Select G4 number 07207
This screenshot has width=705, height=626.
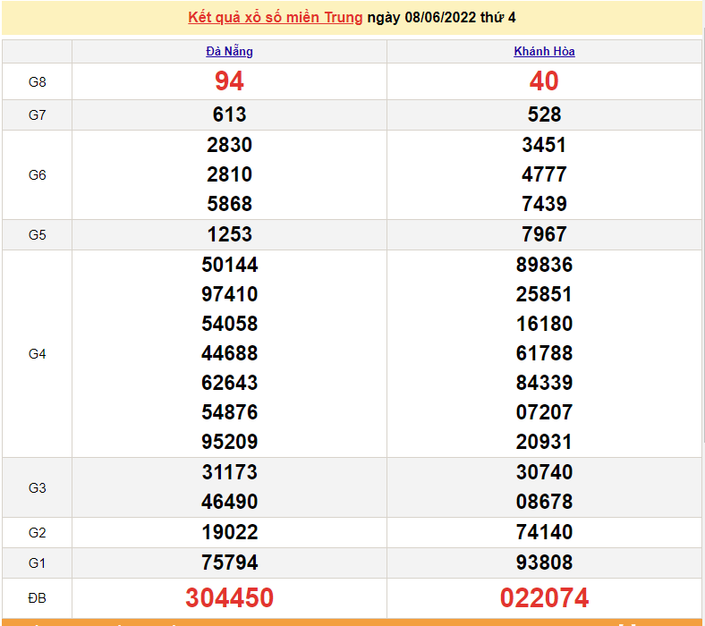[x=544, y=412]
